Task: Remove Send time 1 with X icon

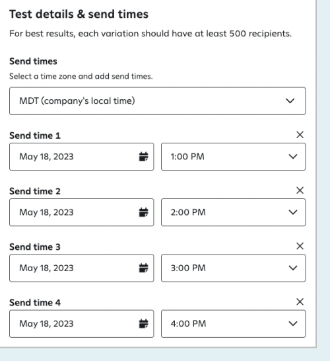Action: click(x=300, y=135)
